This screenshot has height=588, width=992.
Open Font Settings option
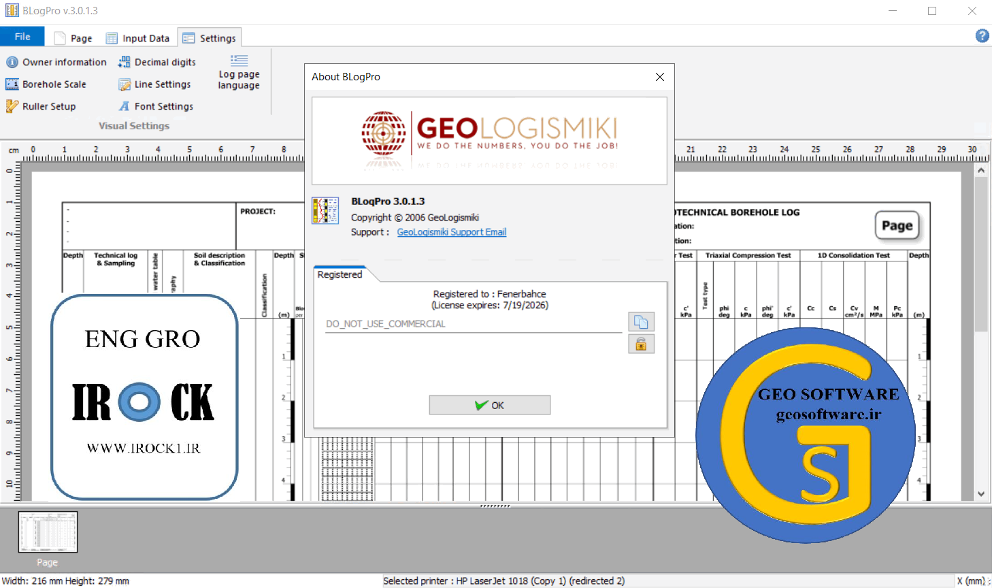click(156, 106)
